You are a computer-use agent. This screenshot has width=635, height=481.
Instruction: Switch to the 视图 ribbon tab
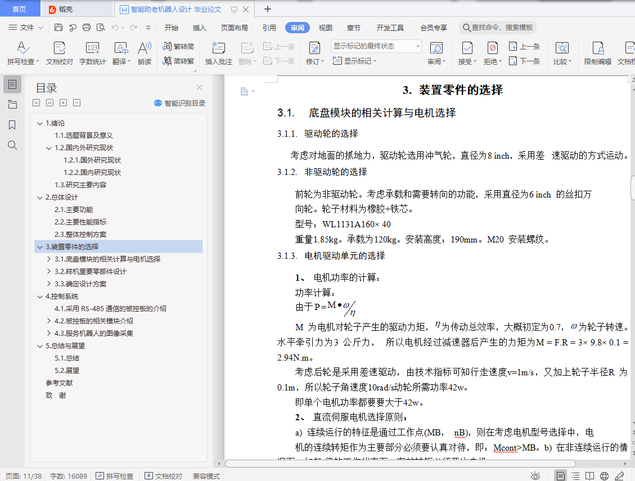coord(325,28)
